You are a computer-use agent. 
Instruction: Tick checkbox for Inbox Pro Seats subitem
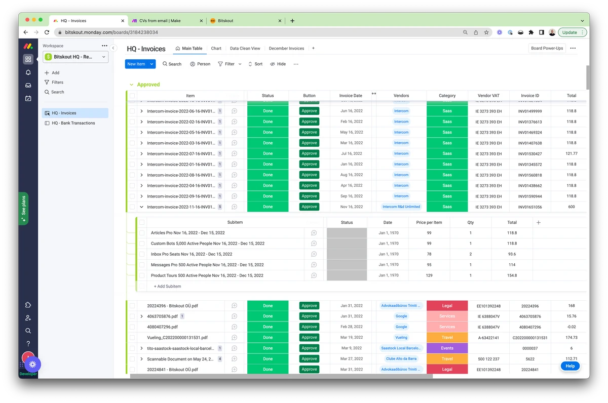click(x=142, y=254)
